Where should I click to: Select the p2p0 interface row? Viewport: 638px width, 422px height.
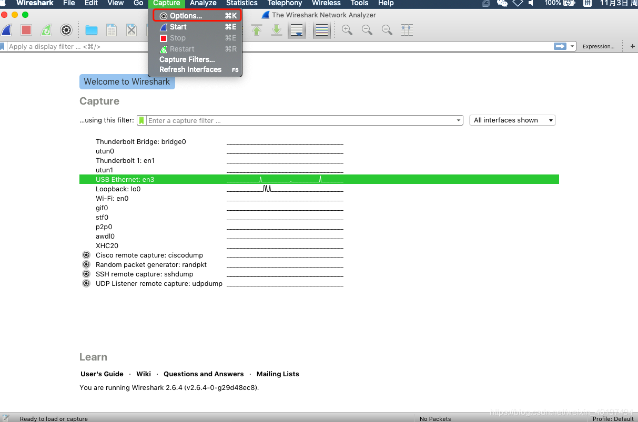click(x=319, y=227)
